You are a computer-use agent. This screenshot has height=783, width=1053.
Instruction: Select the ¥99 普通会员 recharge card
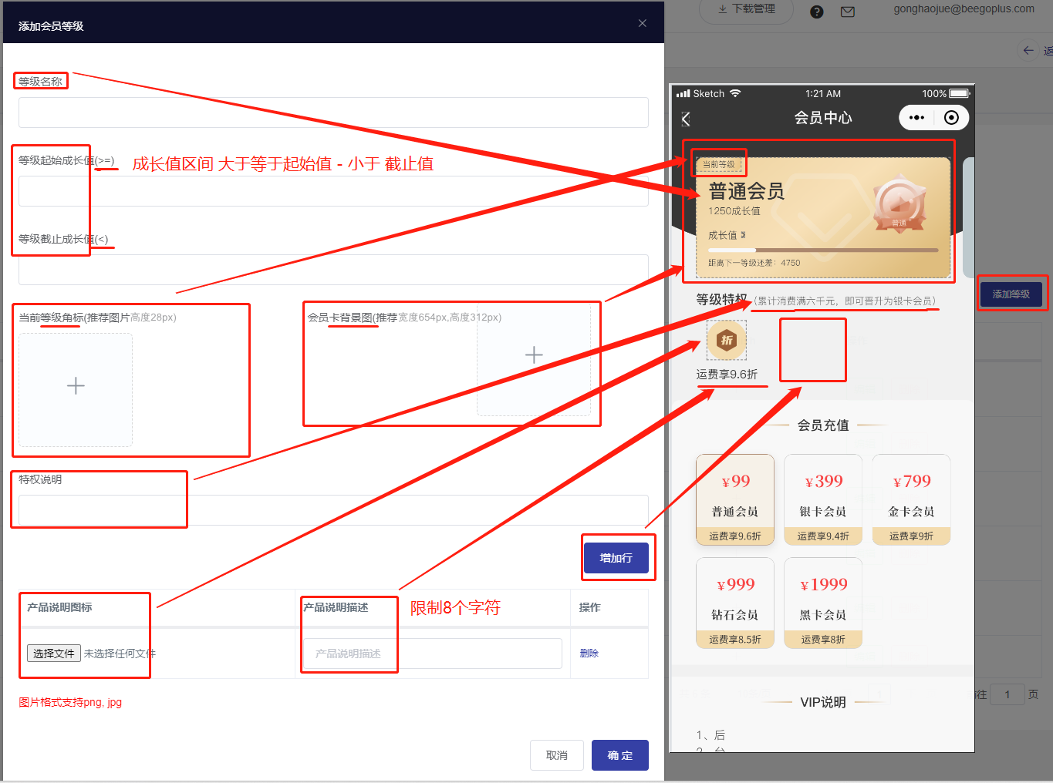click(x=735, y=499)
